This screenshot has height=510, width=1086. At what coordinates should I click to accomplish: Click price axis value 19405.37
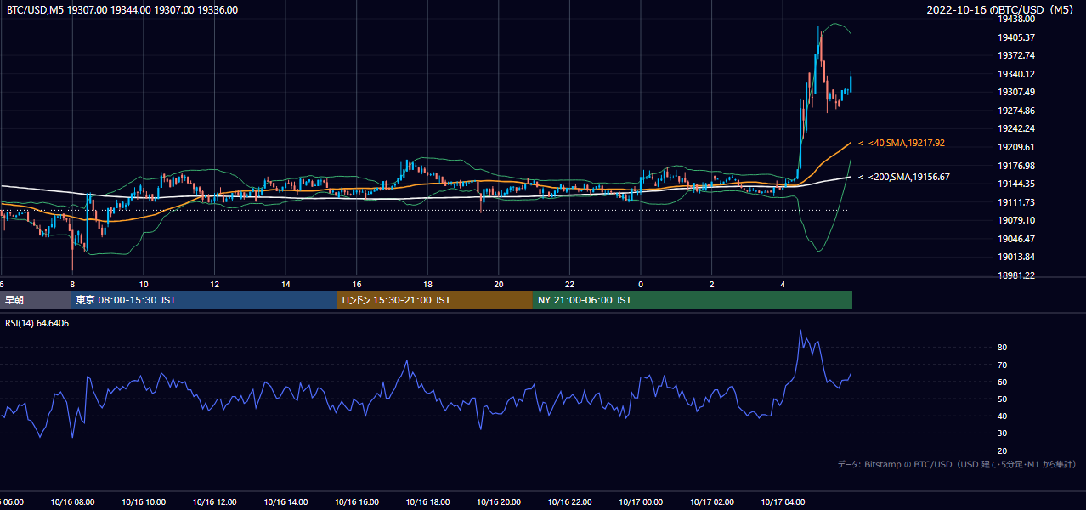(1015, 37)
